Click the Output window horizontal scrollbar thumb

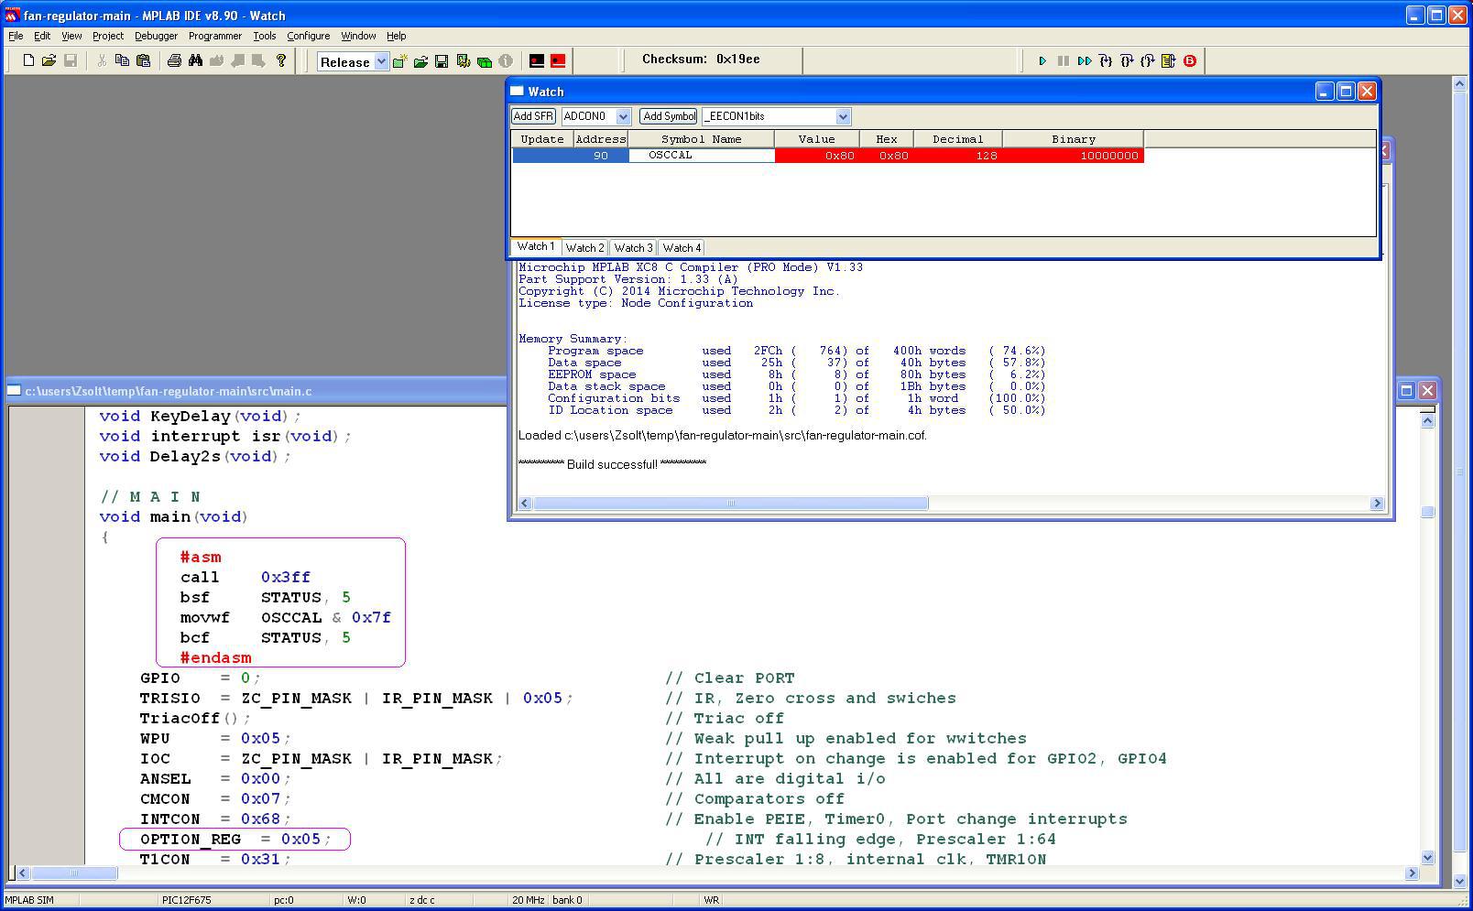[730, 504]
